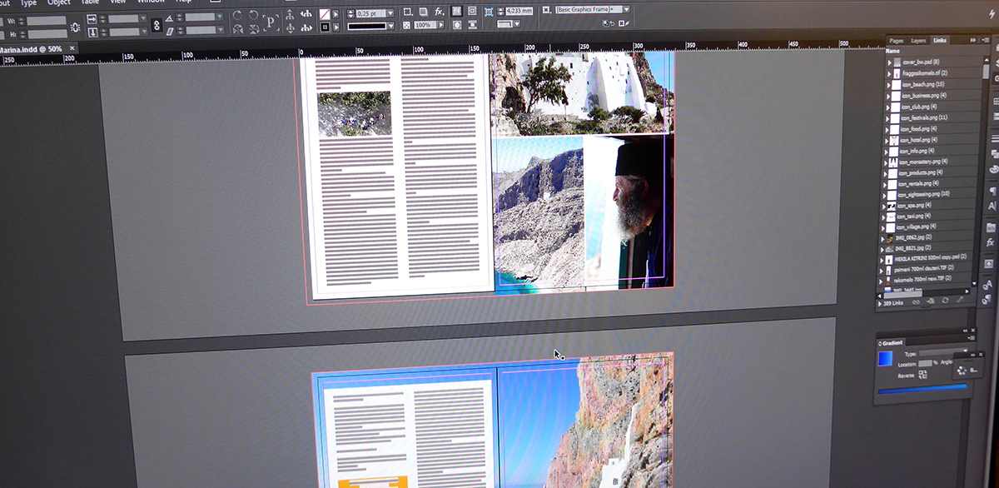Click the opacity 100% field
Image resolution: width=999 pixels, height=488 pixels.
point(423,26)
